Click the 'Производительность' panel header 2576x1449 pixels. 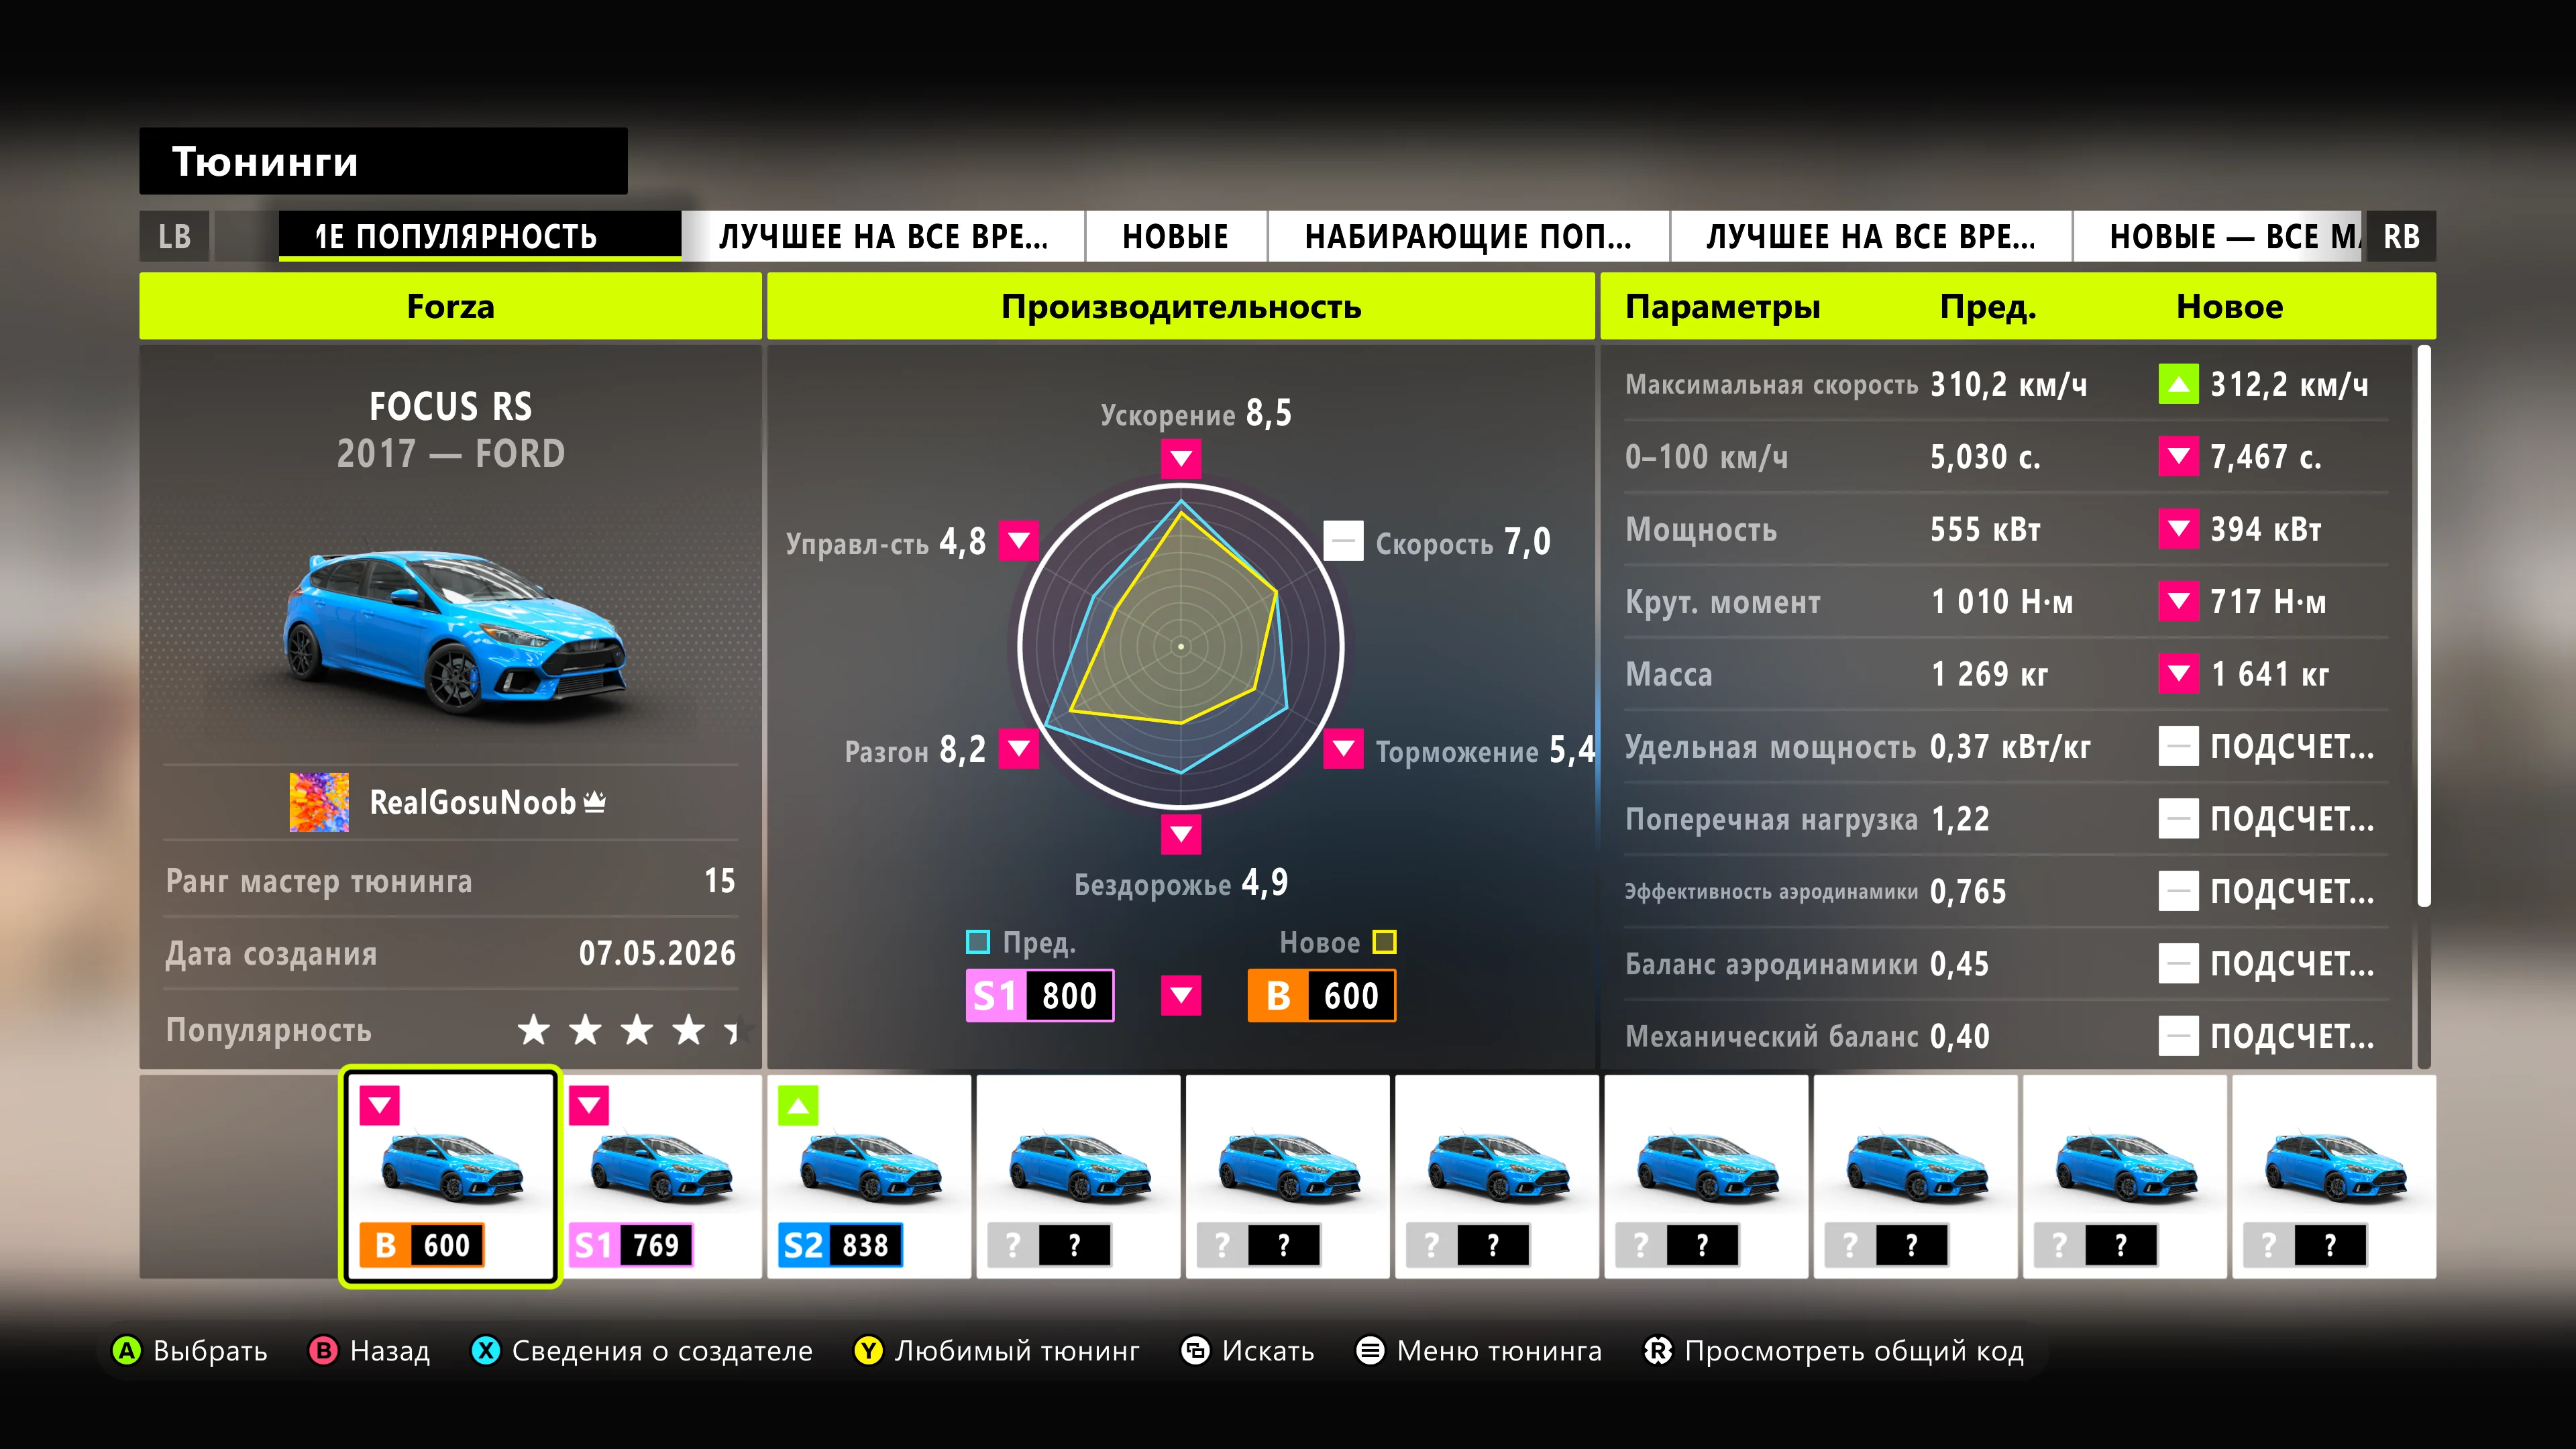[1181, 306]
